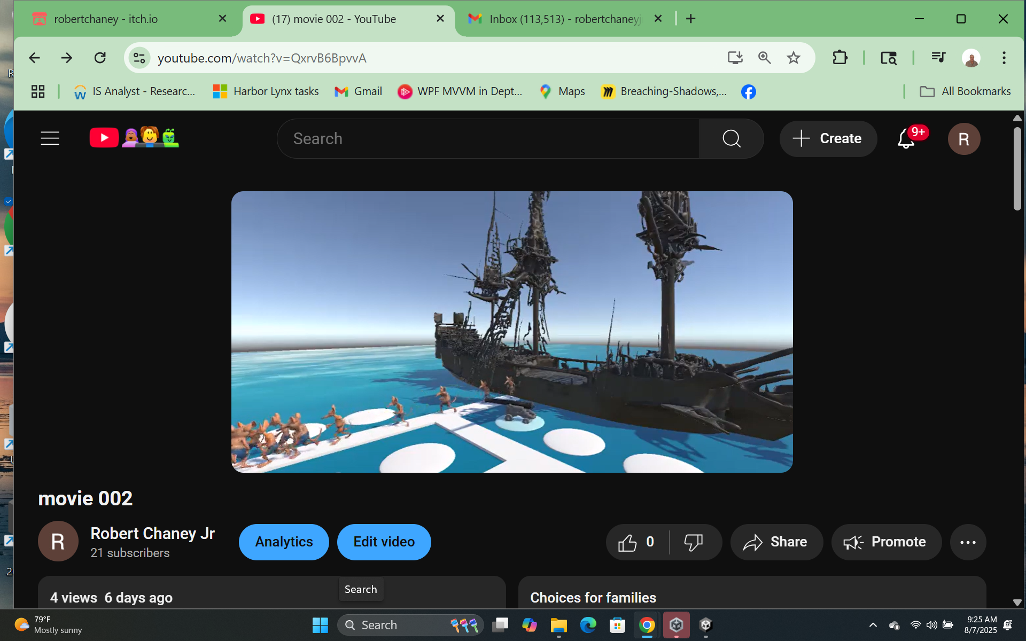The height and width of the screenshot is (641, 1026).
Task: Open the notifications bell
Action: [906, 138]
